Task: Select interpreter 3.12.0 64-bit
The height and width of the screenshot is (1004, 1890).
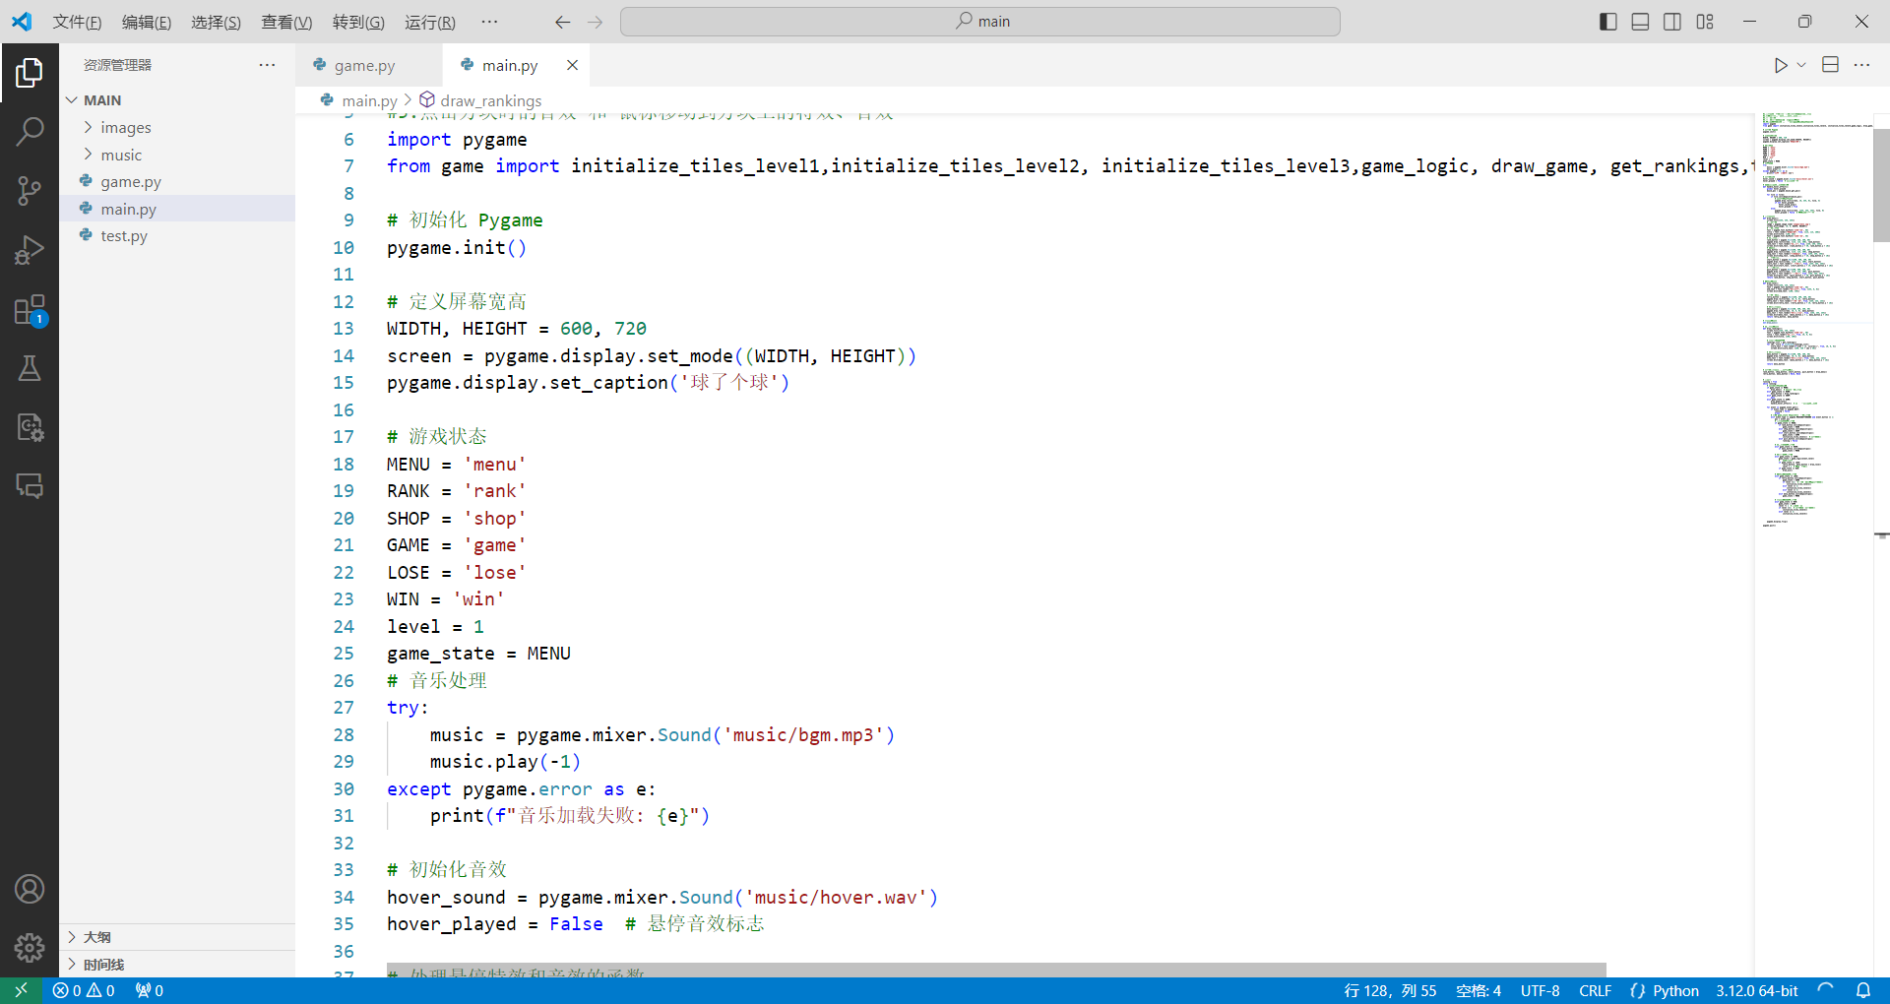Action: pyautogui.click(x=1756, y=990)
